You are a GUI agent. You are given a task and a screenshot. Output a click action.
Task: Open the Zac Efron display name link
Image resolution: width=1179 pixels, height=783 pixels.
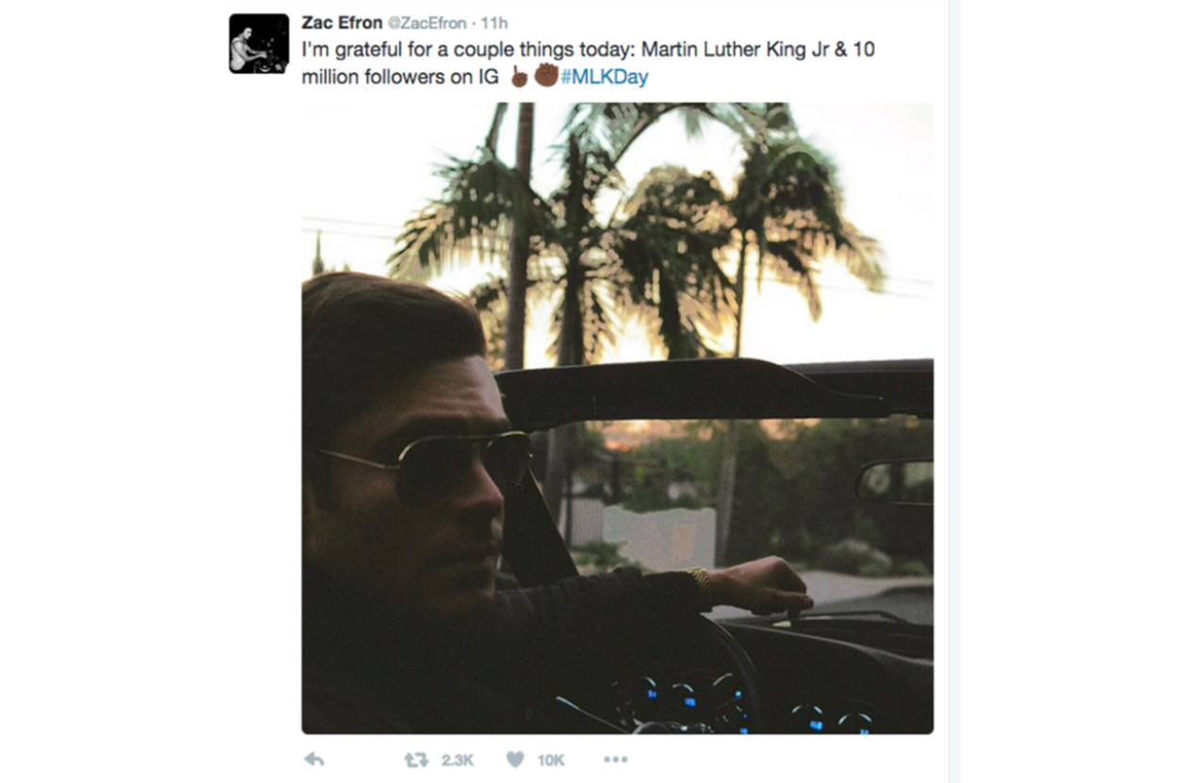point(341,23)
